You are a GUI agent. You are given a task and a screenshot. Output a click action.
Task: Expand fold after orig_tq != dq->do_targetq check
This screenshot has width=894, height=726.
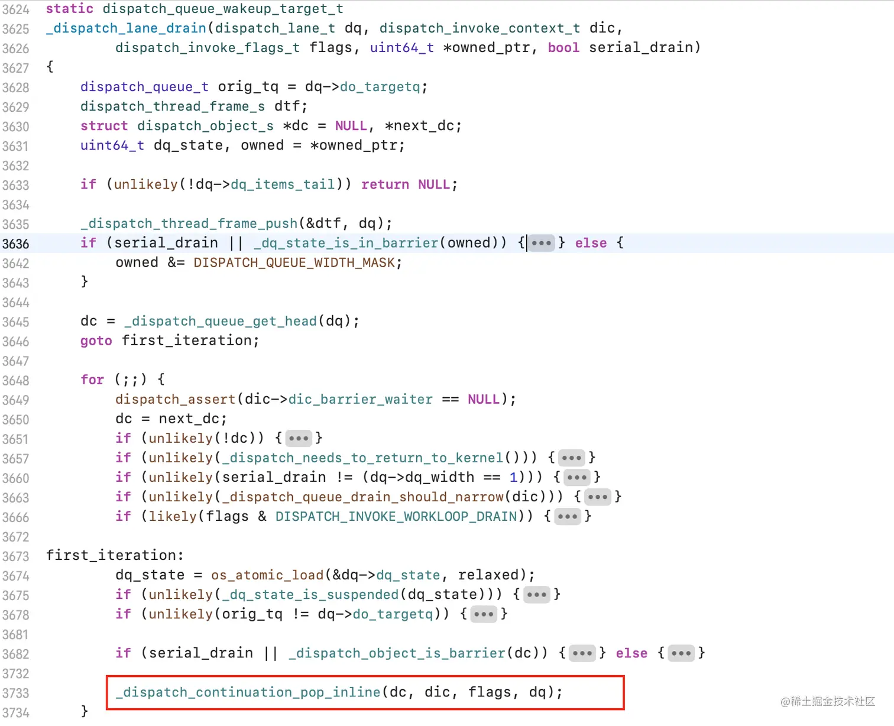[484, 614]
